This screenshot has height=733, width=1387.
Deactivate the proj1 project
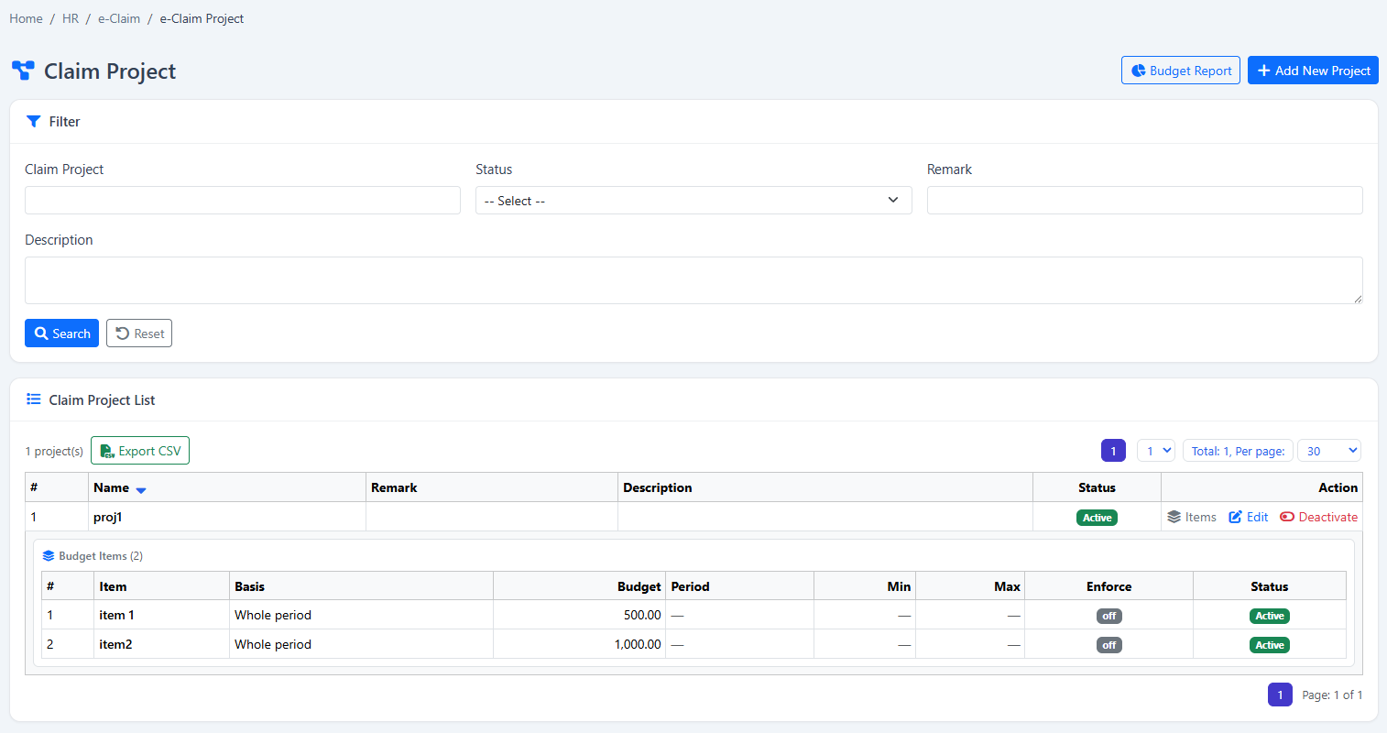pos(1319,517)
